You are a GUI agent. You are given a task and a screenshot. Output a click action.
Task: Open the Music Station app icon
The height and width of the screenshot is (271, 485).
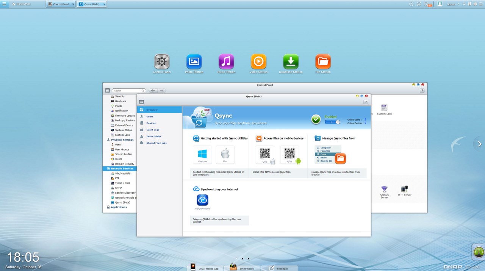(x=226, y=62)
